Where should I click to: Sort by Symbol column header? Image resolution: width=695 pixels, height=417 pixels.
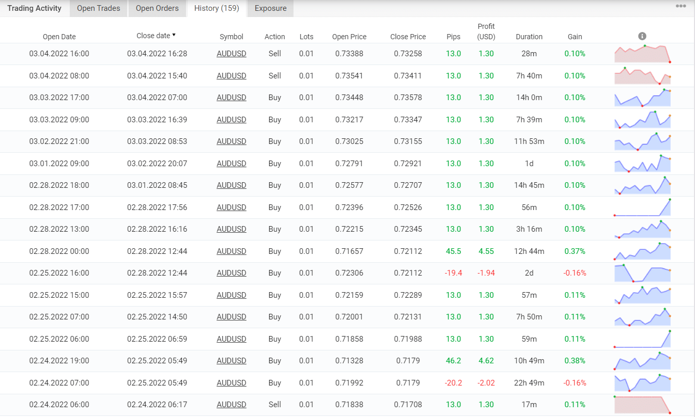(x=231, y=37)
